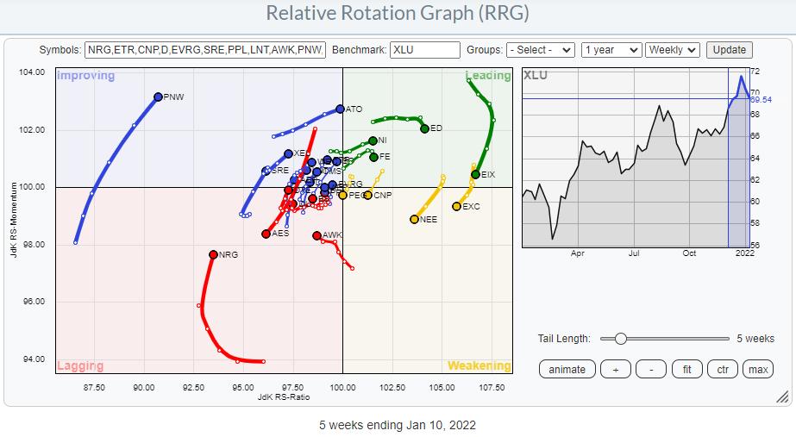Screen dimensions: 796x437
Task: Click the ATO blue data point
Action: pyautogui.click(x=341, y=109)
